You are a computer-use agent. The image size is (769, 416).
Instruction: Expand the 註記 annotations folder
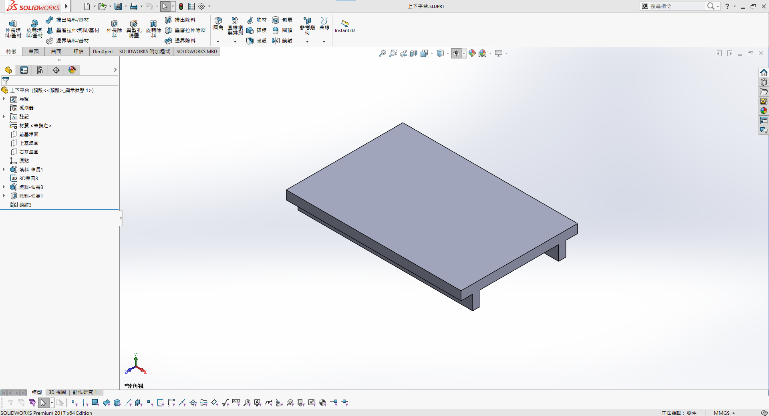(4, 117)
